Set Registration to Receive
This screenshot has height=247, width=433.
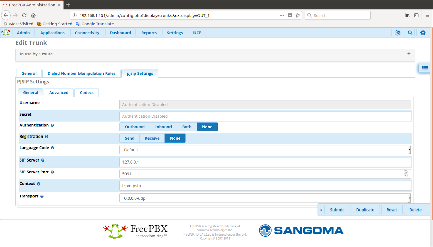pyautogui.click(x=152, y=138)
